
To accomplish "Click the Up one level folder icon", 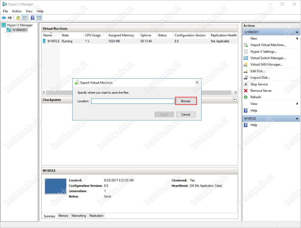I will click(18, 18).
